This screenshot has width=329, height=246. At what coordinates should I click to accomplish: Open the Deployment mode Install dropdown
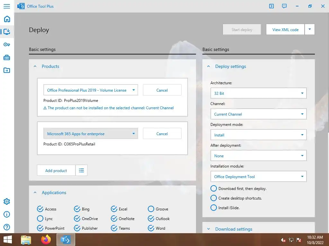(259, 135)
